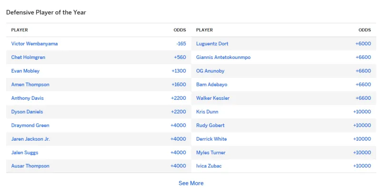381x192 pixels.
Task: Expand the list with See More
Action: [x=190, y=183]
